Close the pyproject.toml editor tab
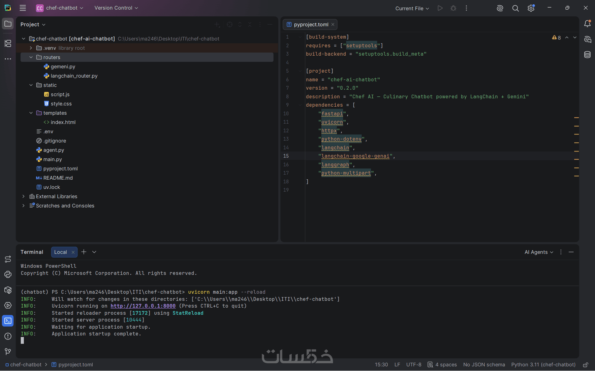 (333, 24)
